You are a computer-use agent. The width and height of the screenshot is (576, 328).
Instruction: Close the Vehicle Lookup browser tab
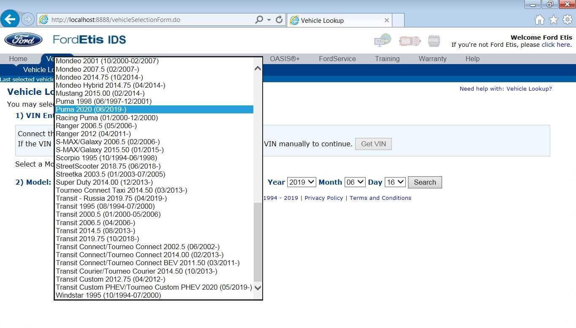pos(386,20)
